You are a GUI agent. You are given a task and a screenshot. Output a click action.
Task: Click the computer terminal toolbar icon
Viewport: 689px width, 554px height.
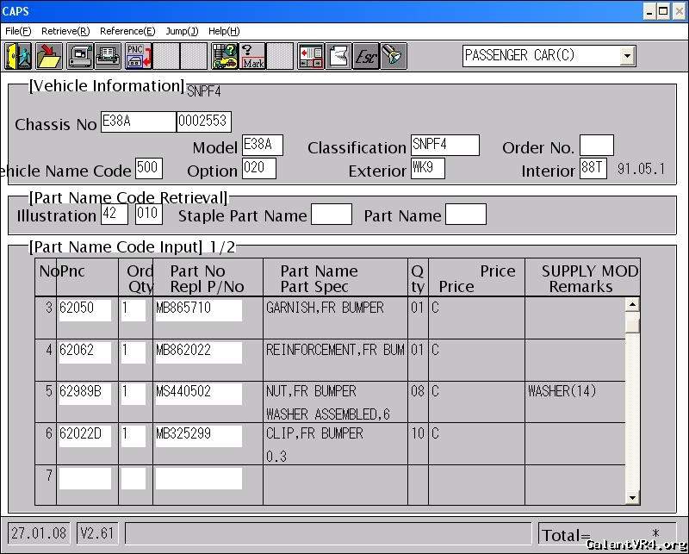(80, 56)
